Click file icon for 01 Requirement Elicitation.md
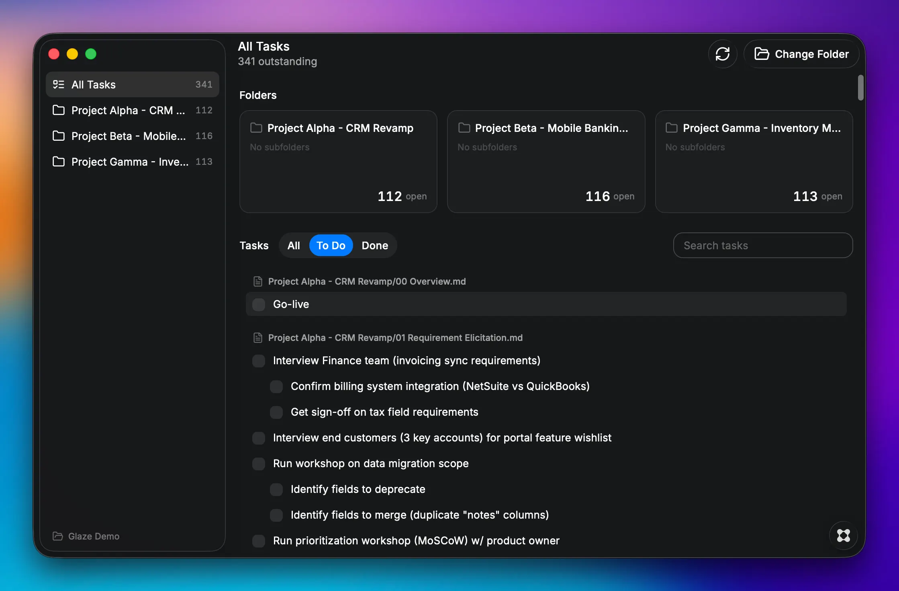 point(258,338)
